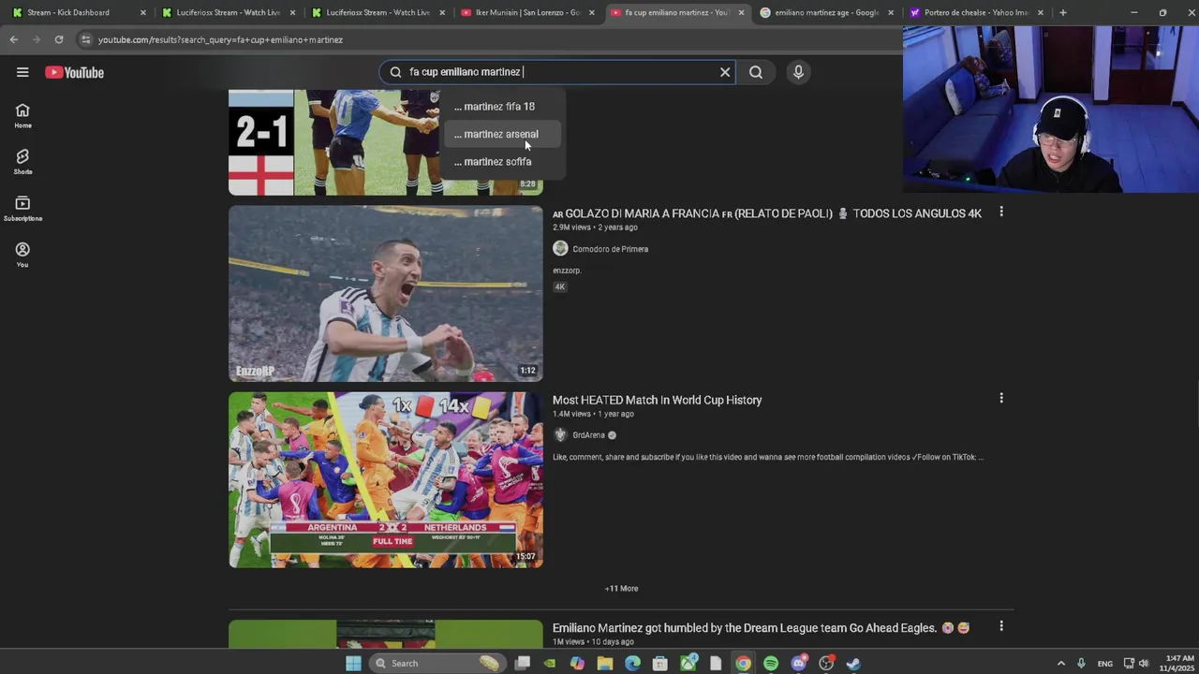Click the browser address bar URL

[220, 40]
